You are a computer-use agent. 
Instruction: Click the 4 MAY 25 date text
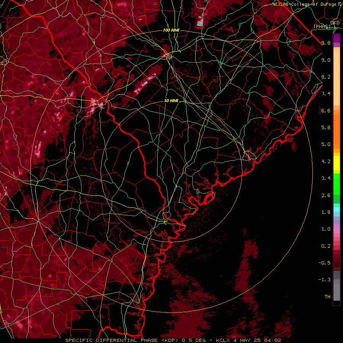click(247, 340)
